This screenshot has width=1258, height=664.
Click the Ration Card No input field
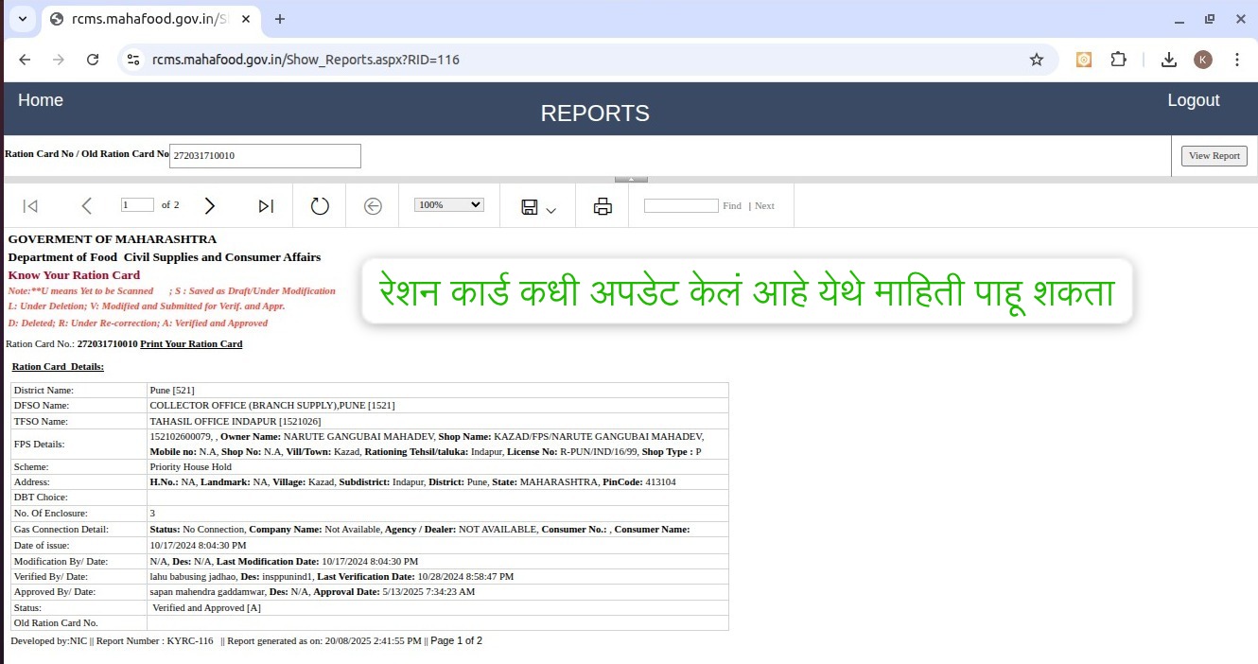264,155
